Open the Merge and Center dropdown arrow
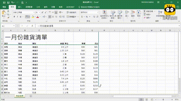The width and height of the screenshot is (181, 101). pos(78,17)
